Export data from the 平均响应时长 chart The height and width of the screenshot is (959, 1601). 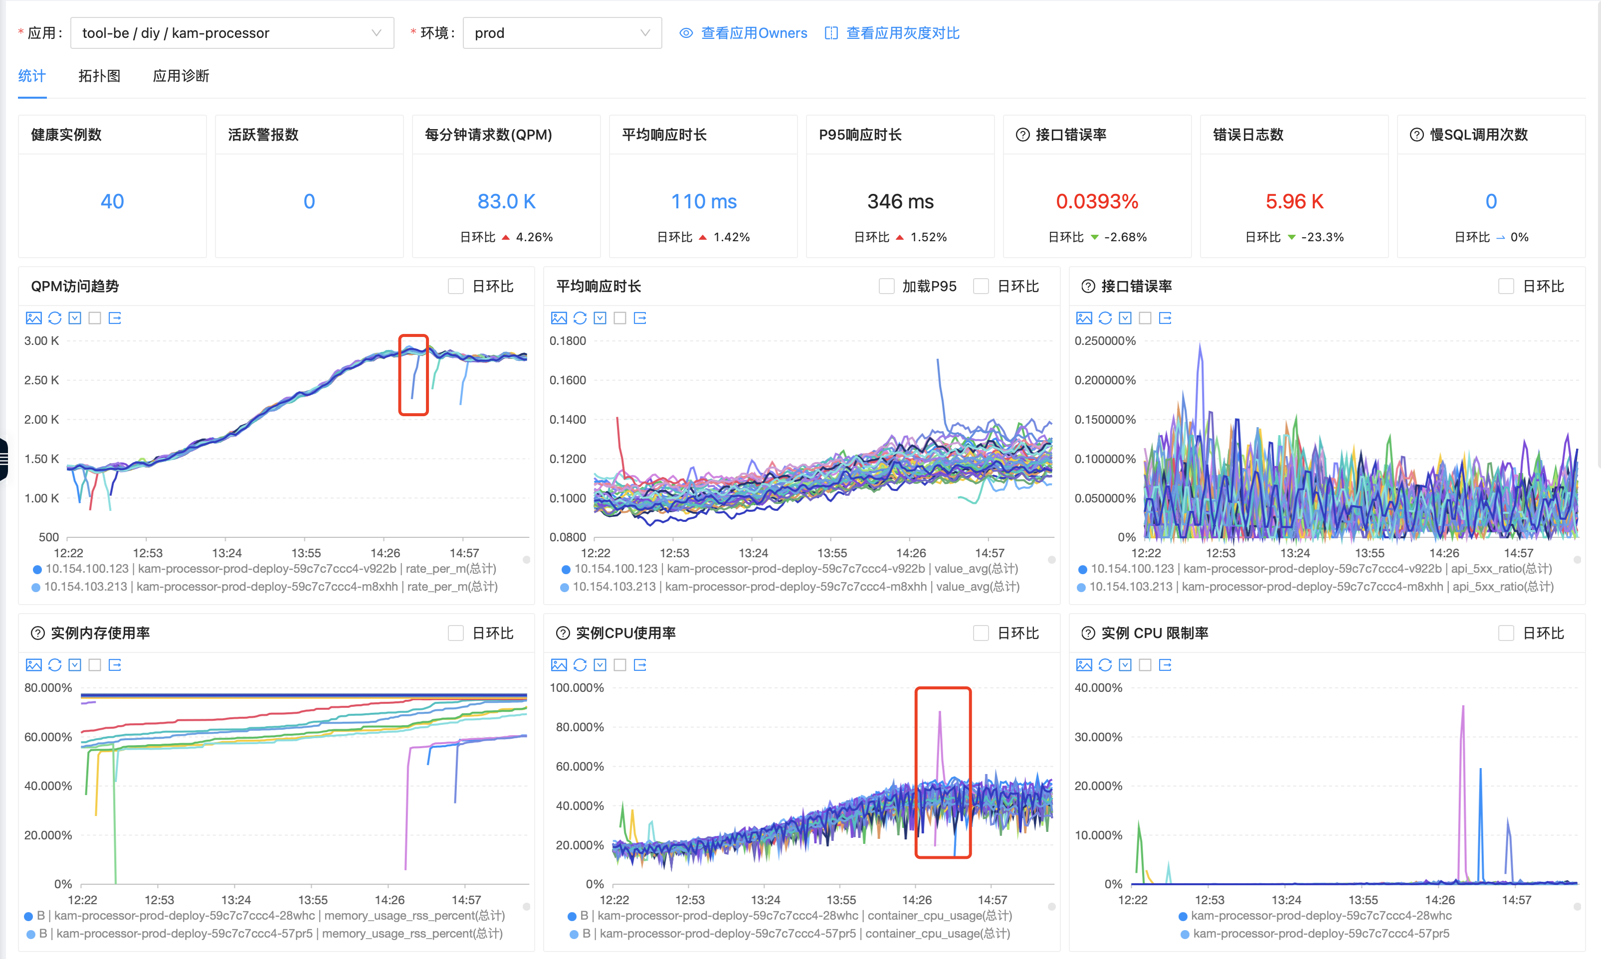[x=640, y=318]
